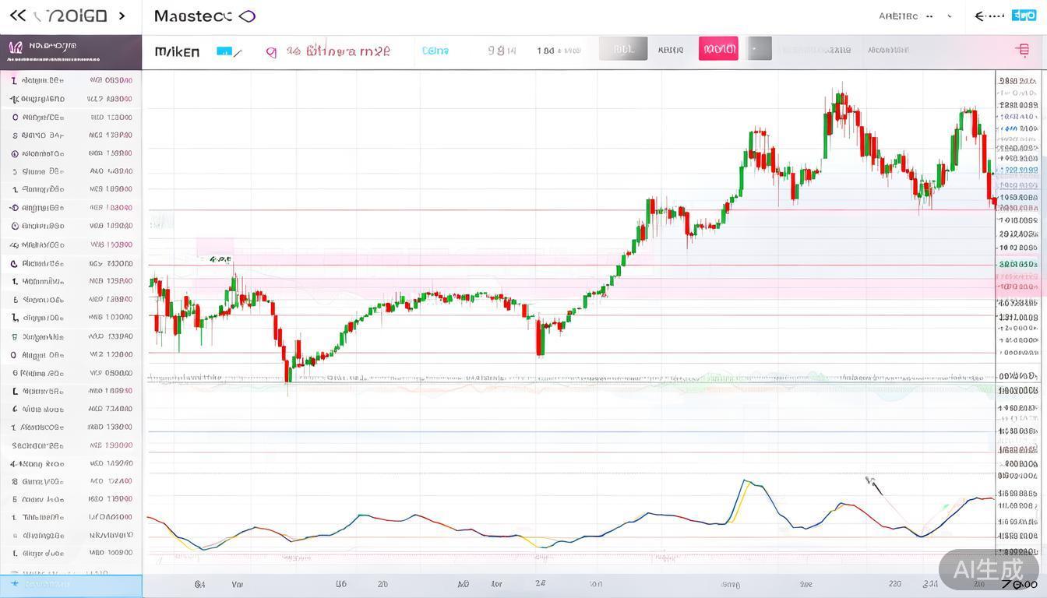Click the gray gradient toolbar button
Viewport: 1047px width, 598px height.
point(622,49)
